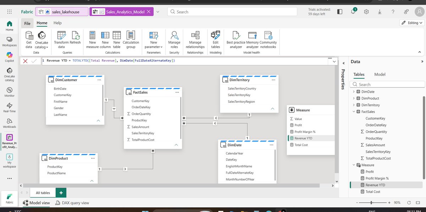Zoom out with the minus button

[x=357, y=202]
